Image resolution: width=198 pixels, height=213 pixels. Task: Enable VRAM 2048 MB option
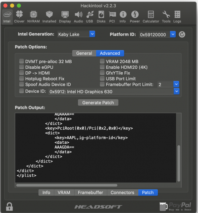[x=102, y=61]
